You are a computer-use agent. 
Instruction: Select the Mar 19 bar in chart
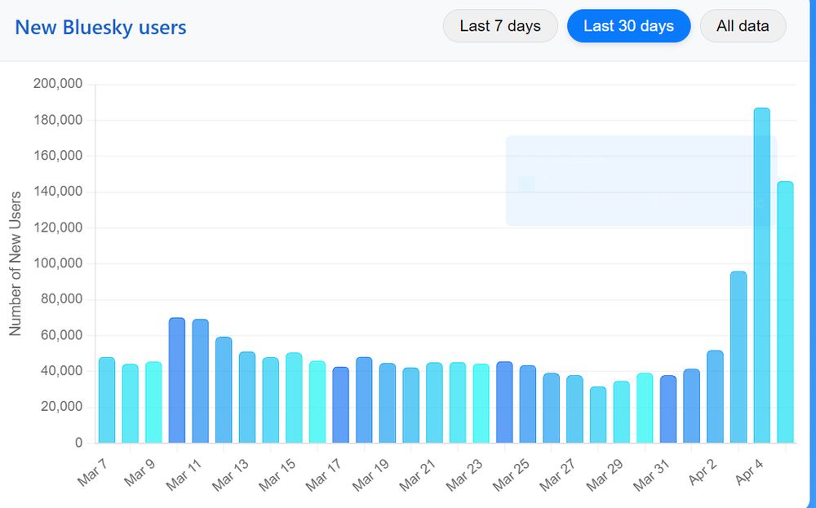[x=388, y=404]
